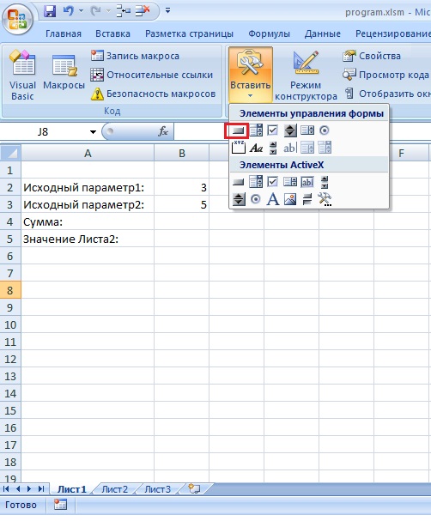Click the form control Button icon
Image resolution: width=431 pixels, height=521 pixels.
[x=239, y=130]
